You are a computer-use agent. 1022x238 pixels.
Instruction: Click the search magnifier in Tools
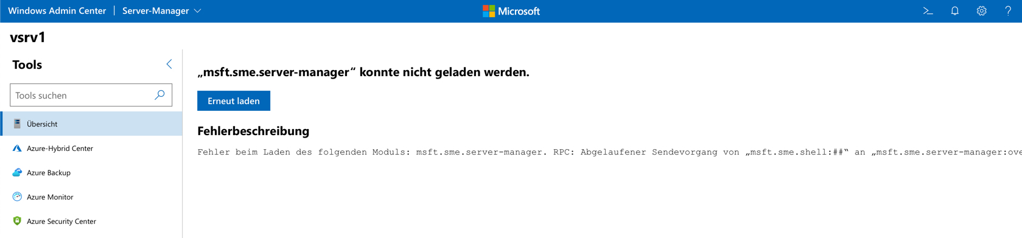[x=159, y=95]
